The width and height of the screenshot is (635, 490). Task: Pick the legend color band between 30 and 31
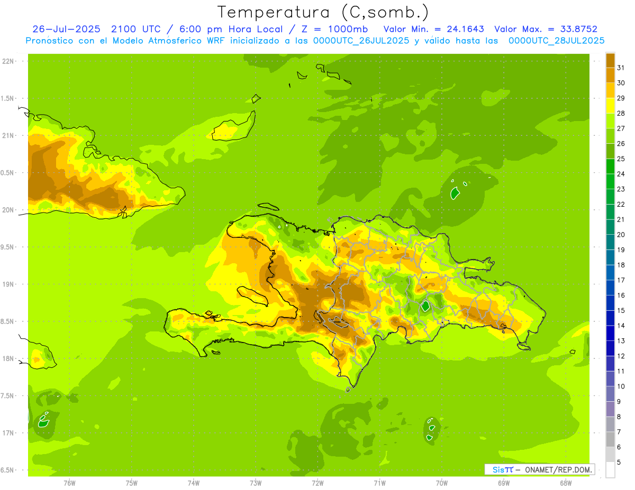coord(610,75)
